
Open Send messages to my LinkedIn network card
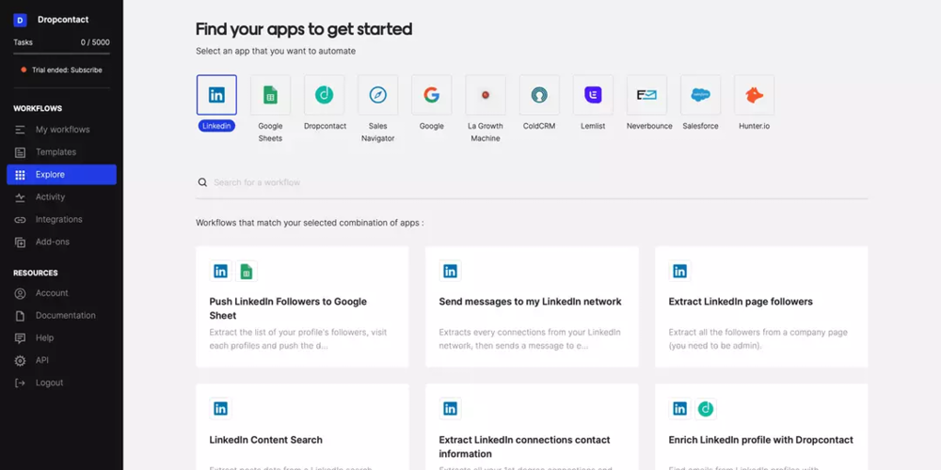[532, 306]
